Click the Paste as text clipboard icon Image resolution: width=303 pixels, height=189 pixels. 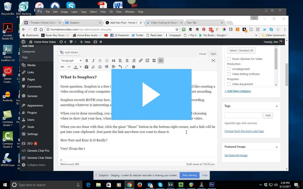tap(86, 67)
